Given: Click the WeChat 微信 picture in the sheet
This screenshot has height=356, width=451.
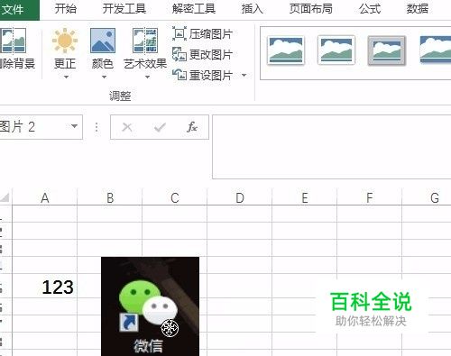Looking at the screenshot, I should click(150, 306).
